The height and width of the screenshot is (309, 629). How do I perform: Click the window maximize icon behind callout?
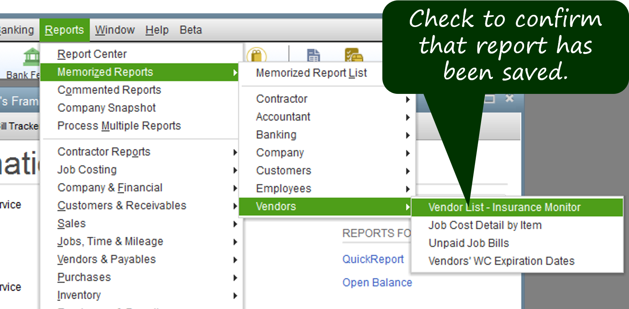489,99
